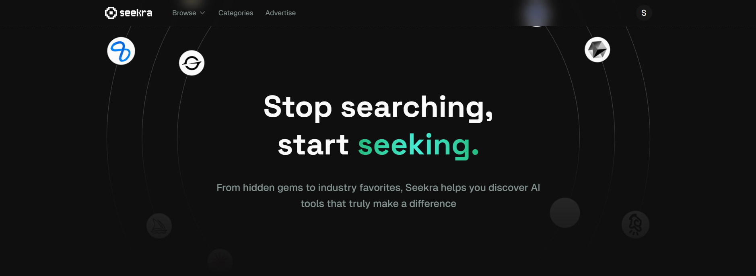Viewport: 756px width, 276px height.
Task: Select the Advertise navigation item
Action: tap(280, 13)
